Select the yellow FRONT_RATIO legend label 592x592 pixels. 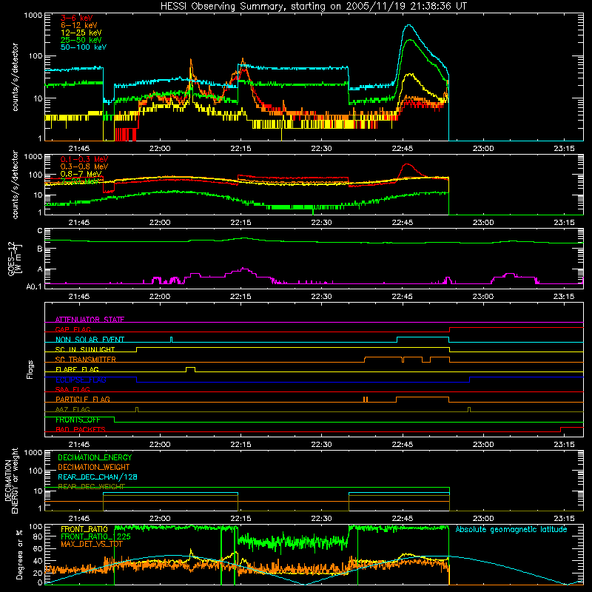(84, 529)
